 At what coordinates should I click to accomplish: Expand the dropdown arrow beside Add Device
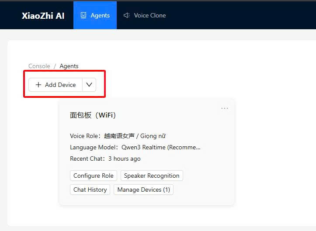[x=89, y=85]
